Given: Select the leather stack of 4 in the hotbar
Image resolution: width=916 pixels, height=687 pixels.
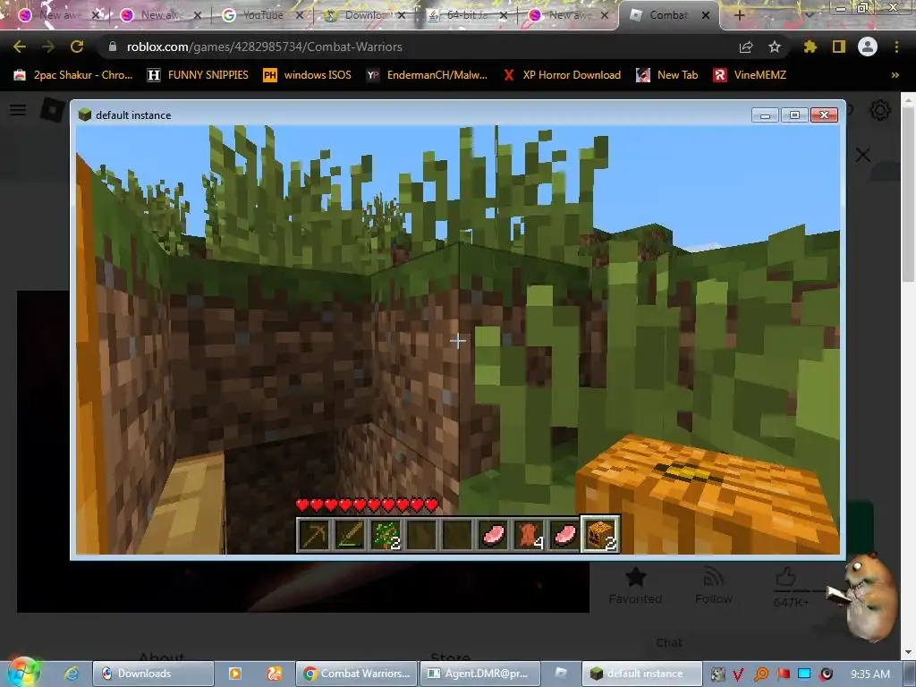Looking at the screenshot, I should tap(530, 534).
